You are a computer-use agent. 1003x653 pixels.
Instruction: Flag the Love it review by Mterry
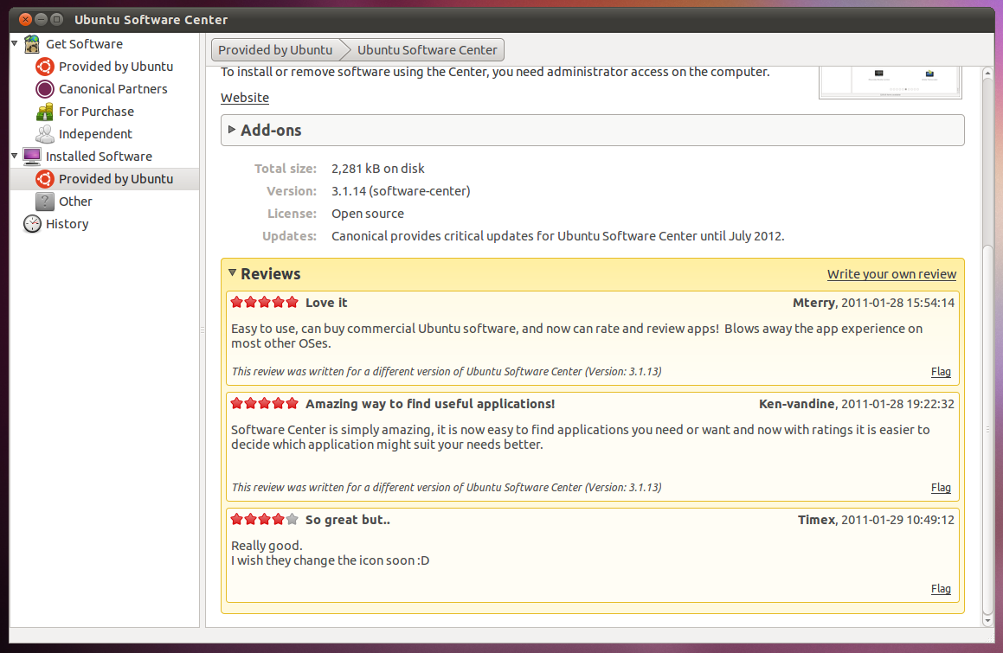click(x=941, y=372)
